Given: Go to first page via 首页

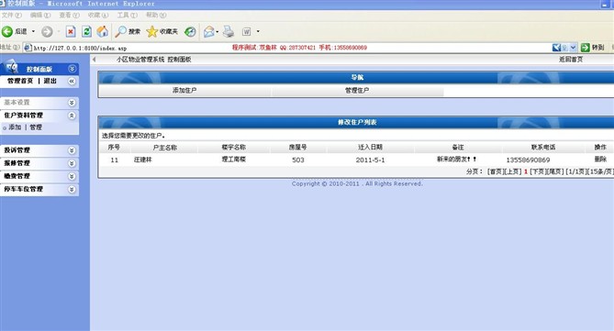Looking at the screenshot, I should (x=496, y=171).
